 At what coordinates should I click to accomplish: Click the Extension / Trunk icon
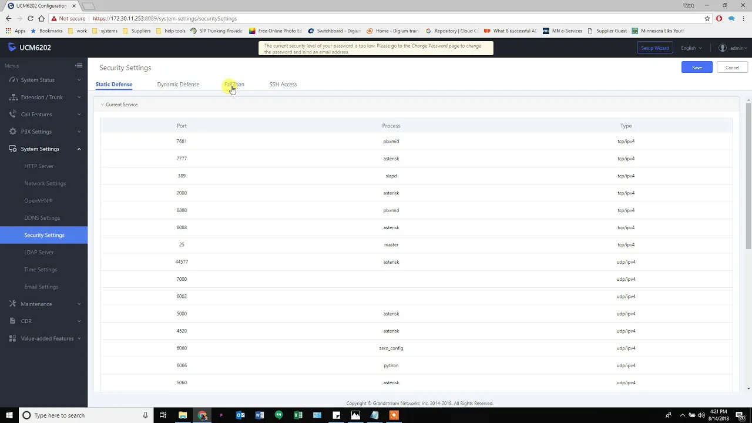click(13, 97)
